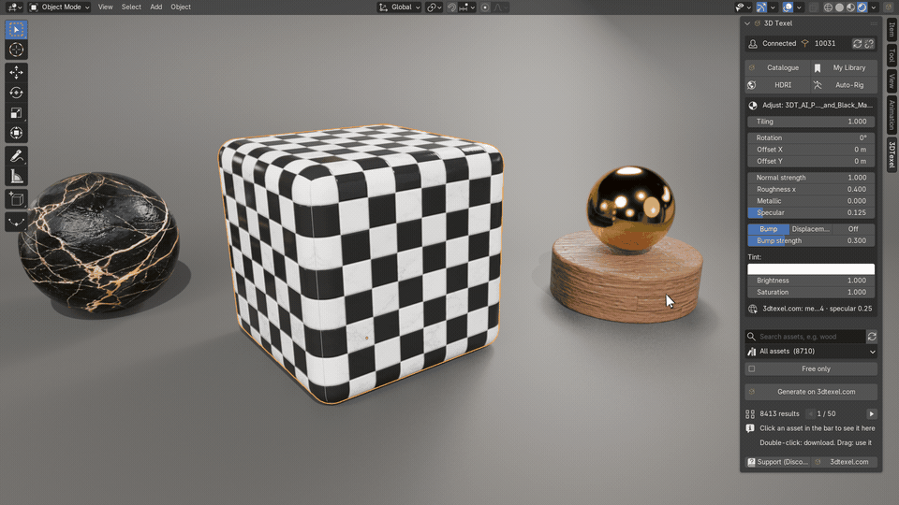This screenshot has height=505, width=899.
Task: Open the Add menu
Action: click(x=156, y=7)
